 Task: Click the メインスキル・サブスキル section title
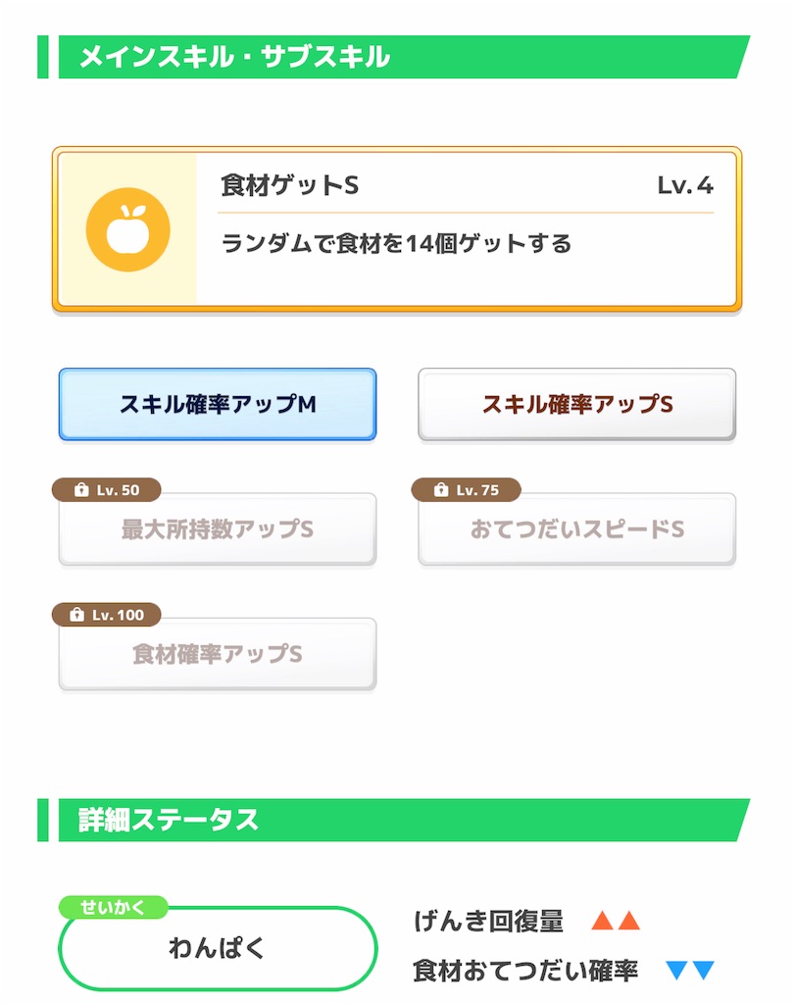pos(235,56)
